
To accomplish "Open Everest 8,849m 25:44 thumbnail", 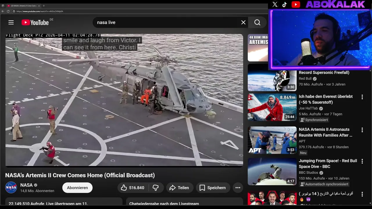I will pyautogui.click(x=272, y=107).
